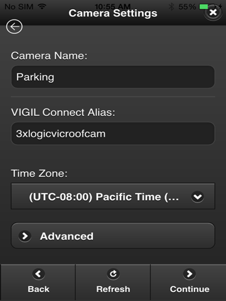Image resolution: width=226 pixels, height=301 pixels.
Task: Click the Bluetooth icon in status bar
Action: coord(171,7)
